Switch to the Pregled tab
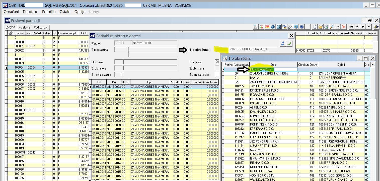 click(x=11, y=27)
